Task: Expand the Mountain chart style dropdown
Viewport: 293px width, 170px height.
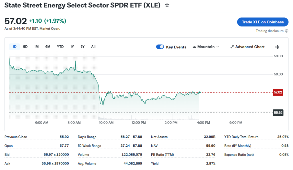Action: (217, 47)
